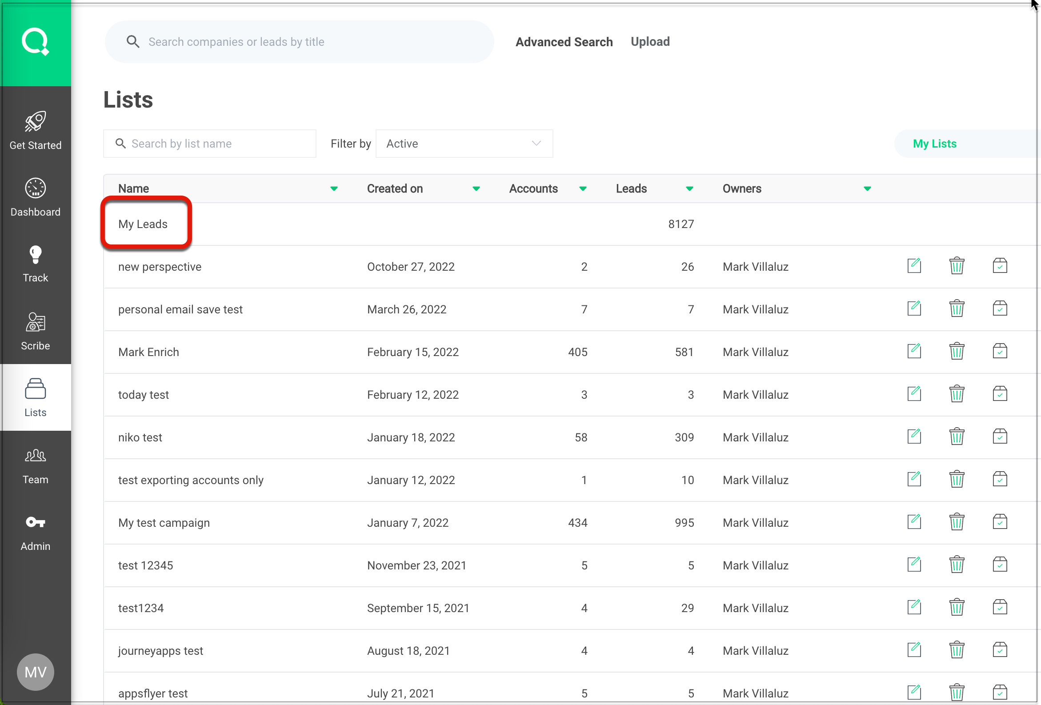Click the 995 leads value
1041x705 pixels.
[x=684, y=523]
